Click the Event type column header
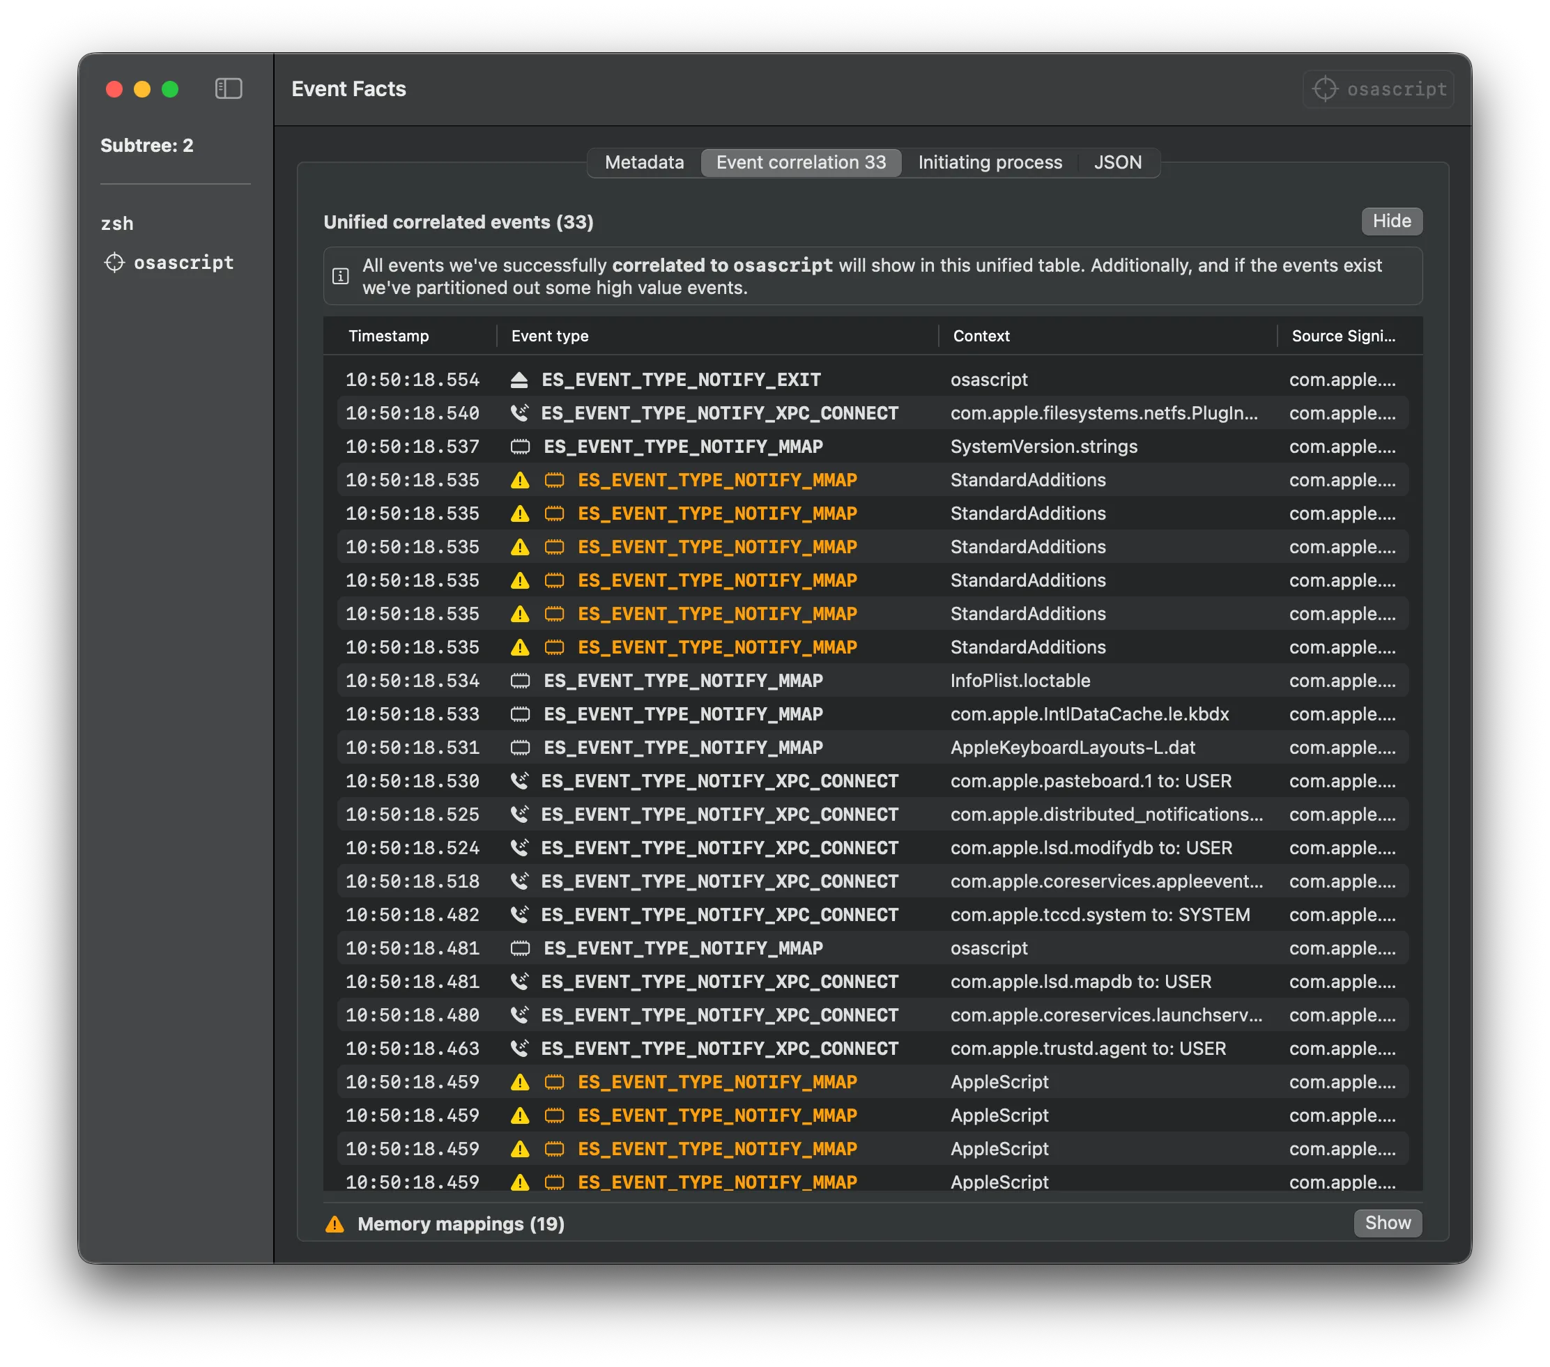Image resolution: width=1550 pixels, height=1367 pixels. click(550, 336)
